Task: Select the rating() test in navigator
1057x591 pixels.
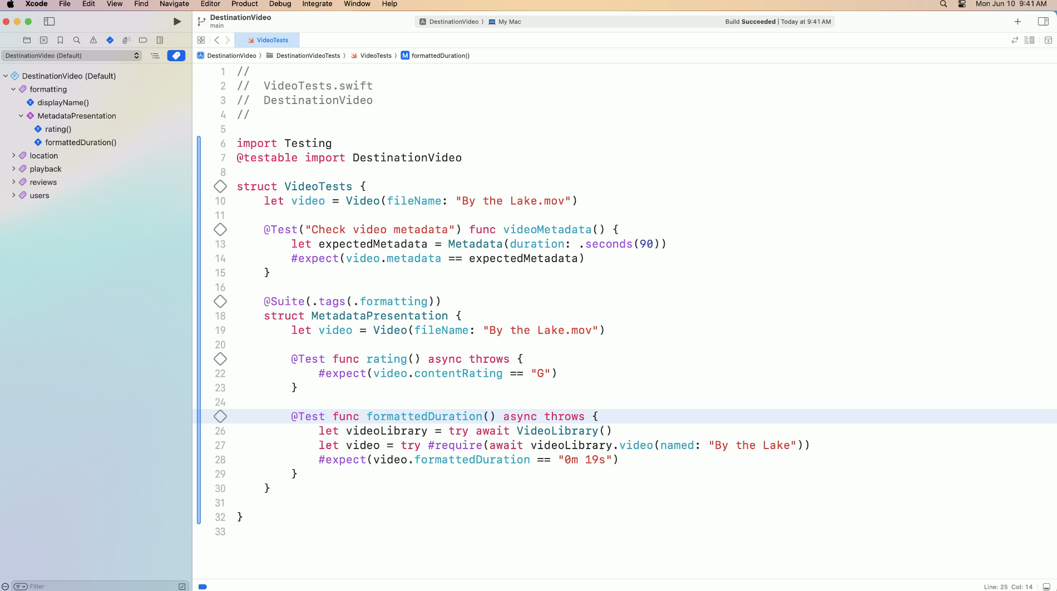Action: 58,129
